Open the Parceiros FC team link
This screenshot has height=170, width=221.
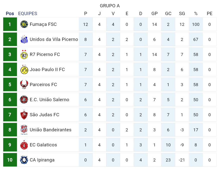point(43,85)
